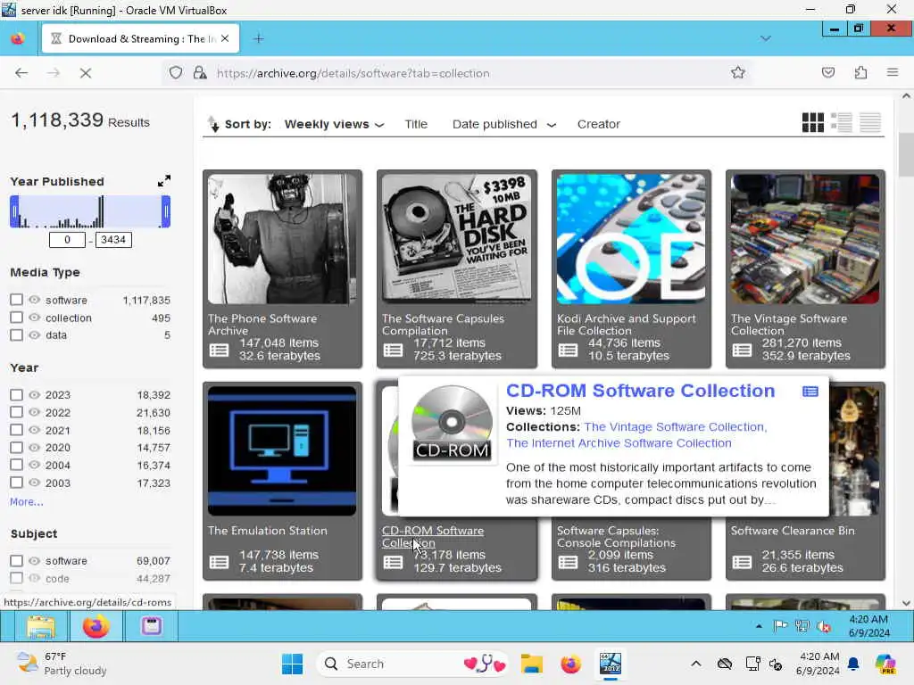
Task: Open The Internet Archive Software Collection link
Action: tap(619, 443)
